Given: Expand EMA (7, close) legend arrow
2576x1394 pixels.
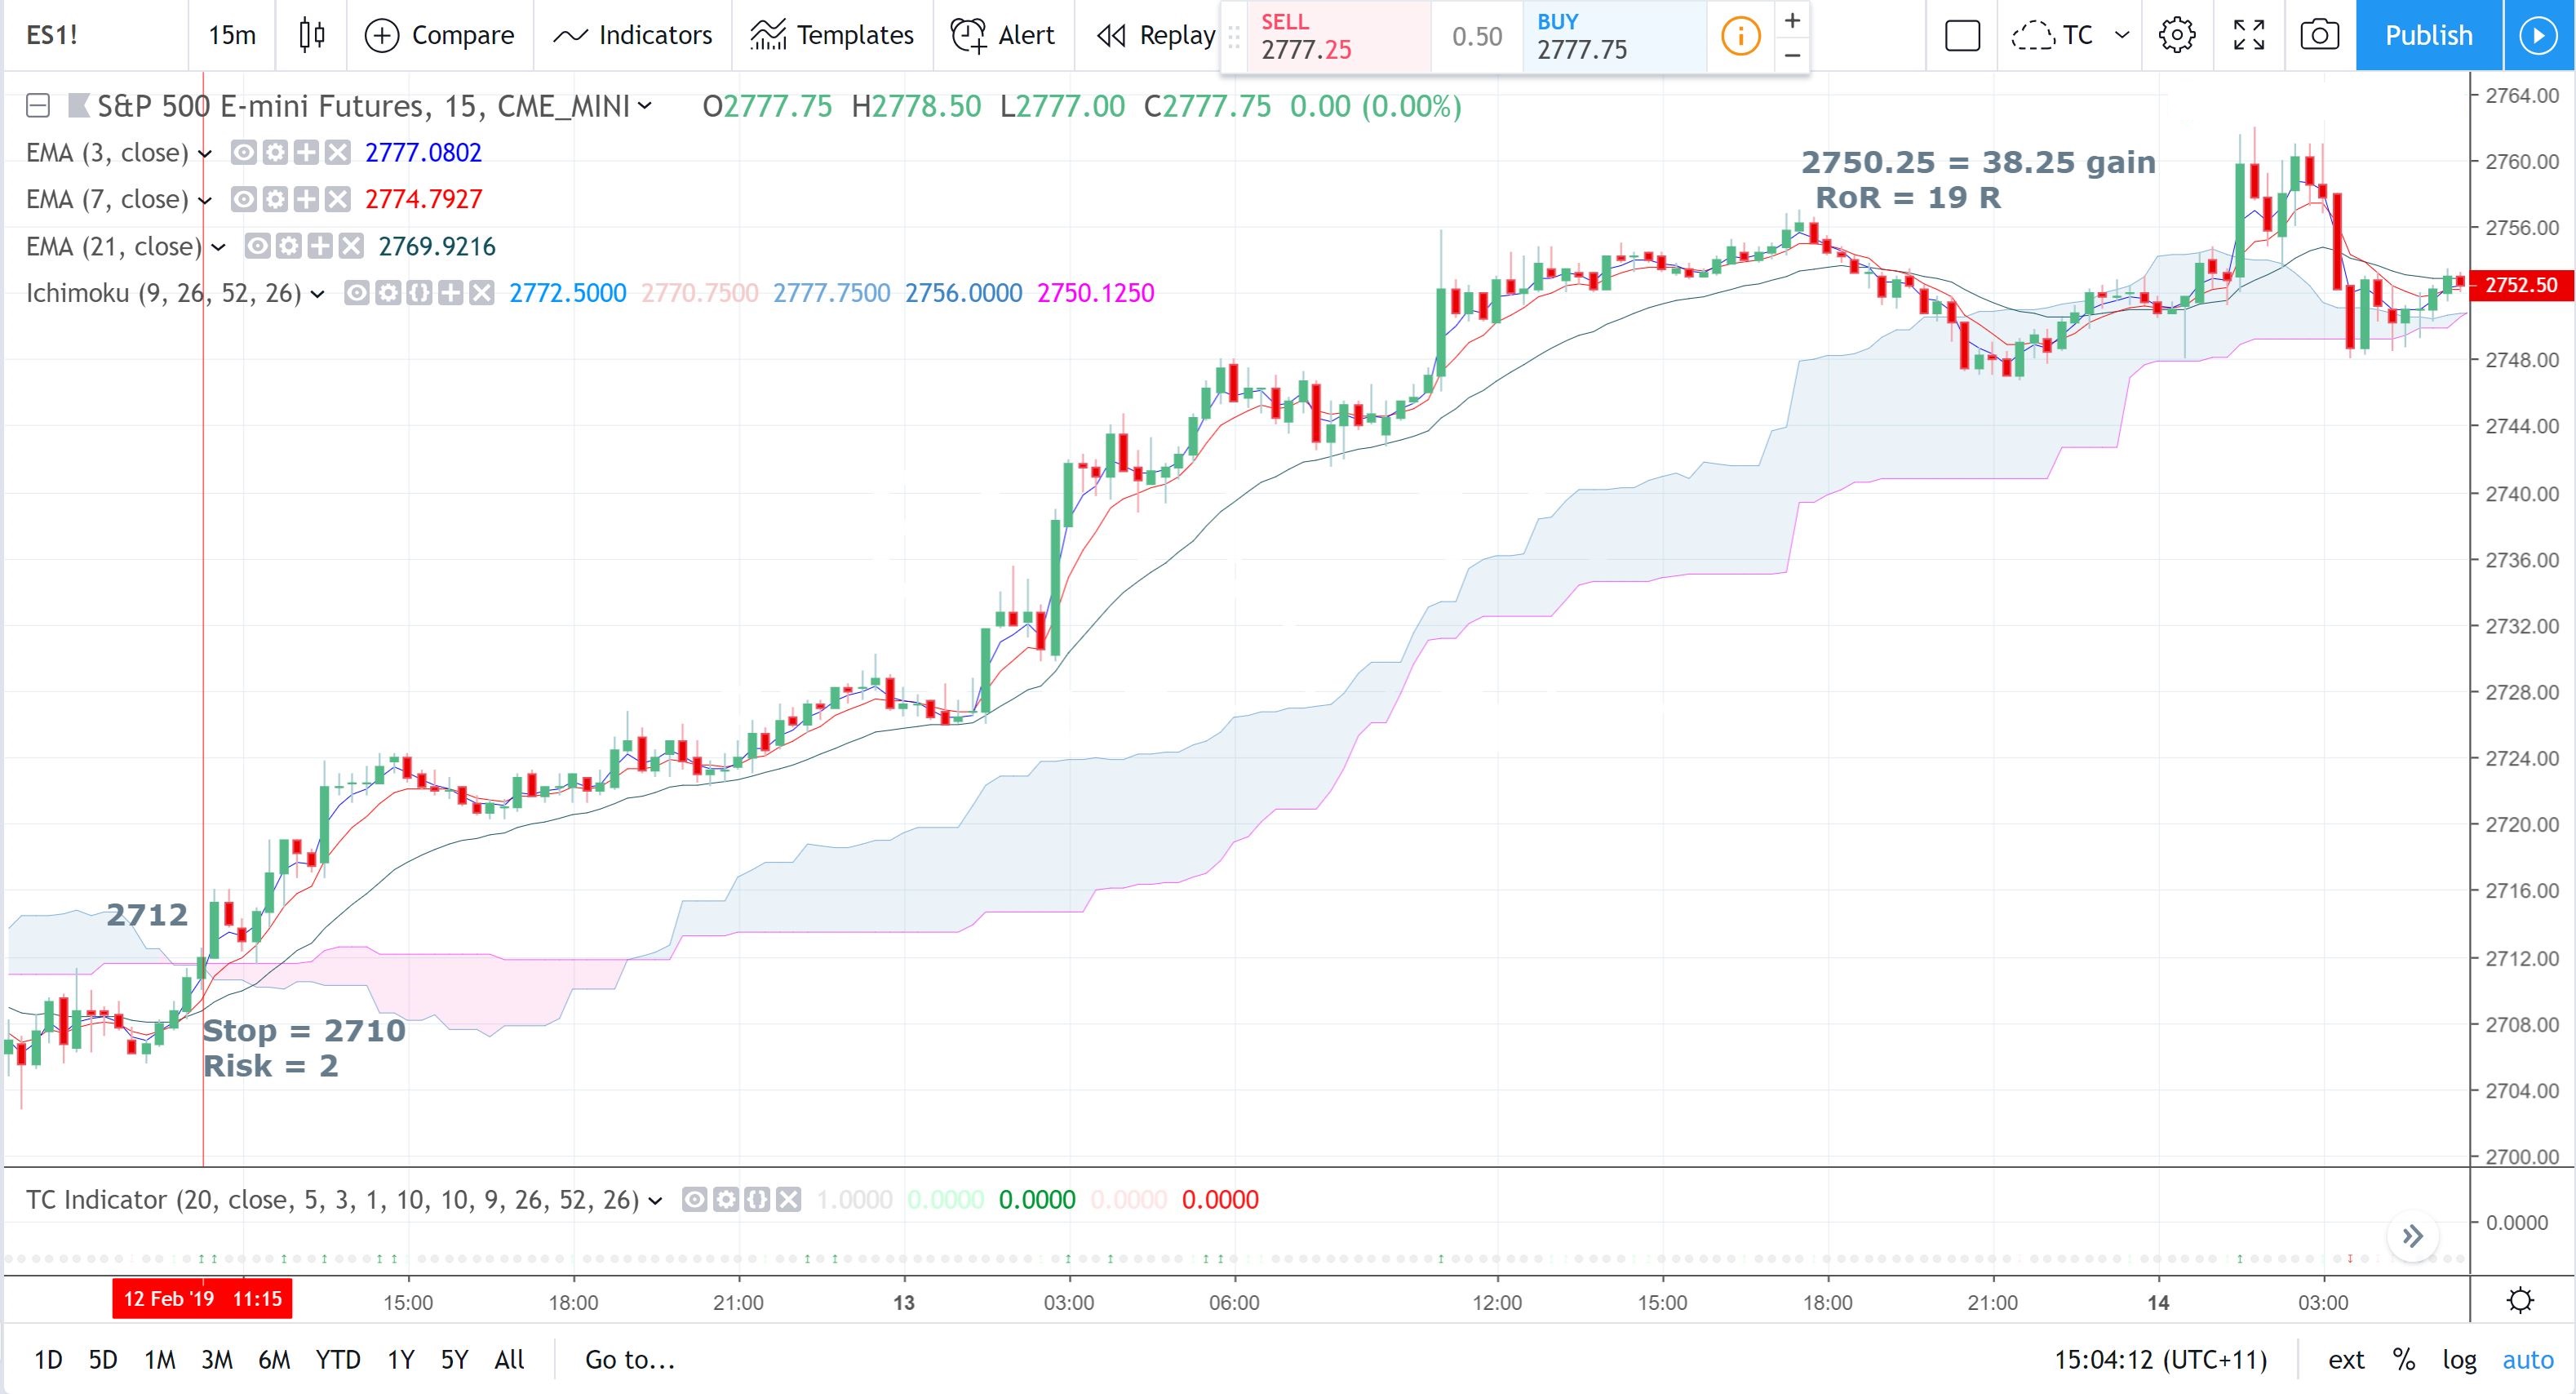Looking at the screenshot, I should [x=205, y=200].
